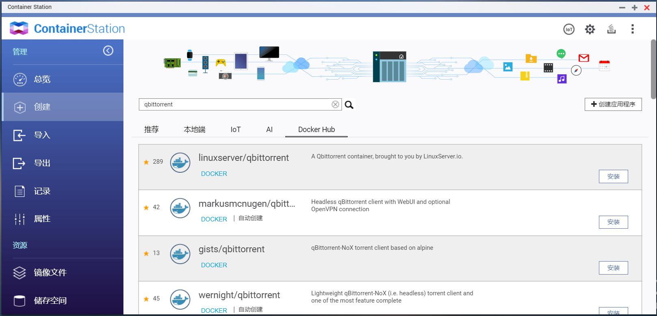This screenshot has height=316, width=657.
Task: Open 记录 logs in sidebar
Action: point(42,191)
